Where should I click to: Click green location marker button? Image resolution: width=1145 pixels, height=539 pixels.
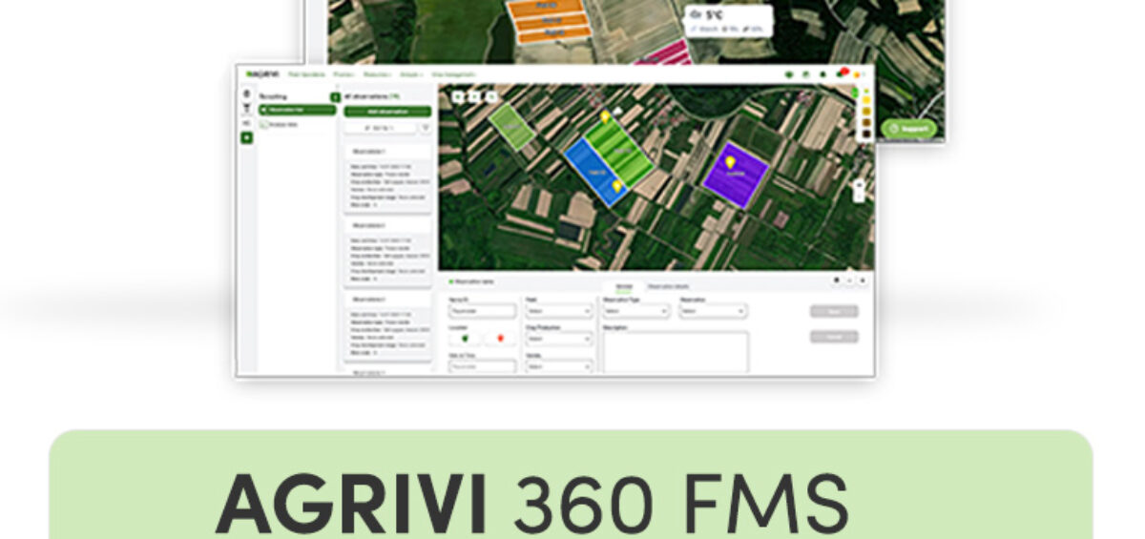pyautogui.click(x=465, y=338)
